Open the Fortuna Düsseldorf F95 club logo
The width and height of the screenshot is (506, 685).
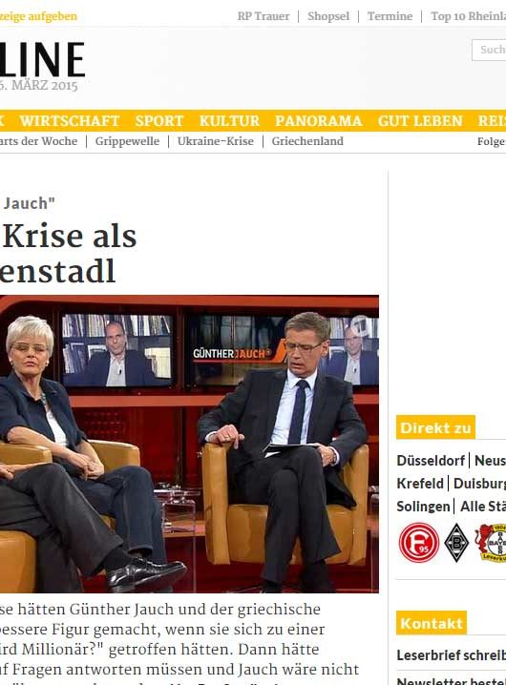coord(418,542)
